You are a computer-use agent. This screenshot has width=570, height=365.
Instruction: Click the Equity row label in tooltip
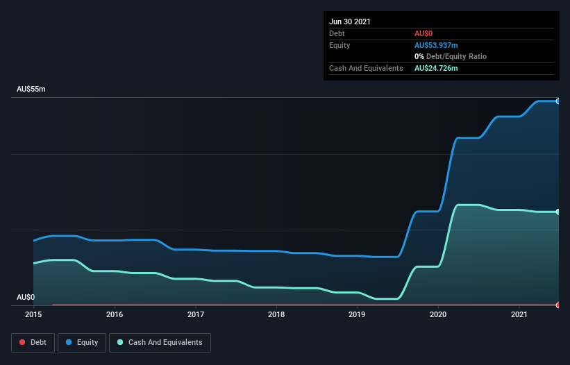click(340, 45)
